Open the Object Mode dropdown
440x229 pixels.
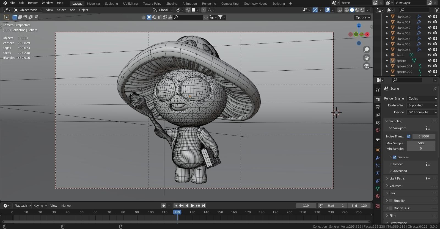pyautogui.click(x=28, y=10)
